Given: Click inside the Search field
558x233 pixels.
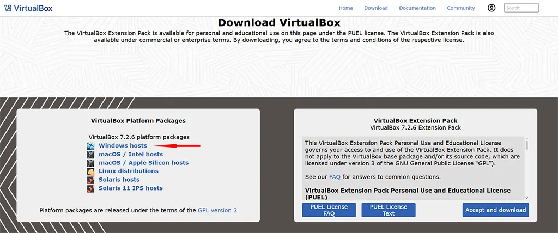Looking at the screenshot, I should [521, 8].
